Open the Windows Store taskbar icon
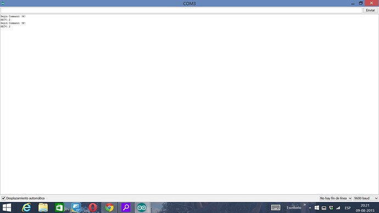The height and width of the screenshot is (213, 379). pos(59,208)
